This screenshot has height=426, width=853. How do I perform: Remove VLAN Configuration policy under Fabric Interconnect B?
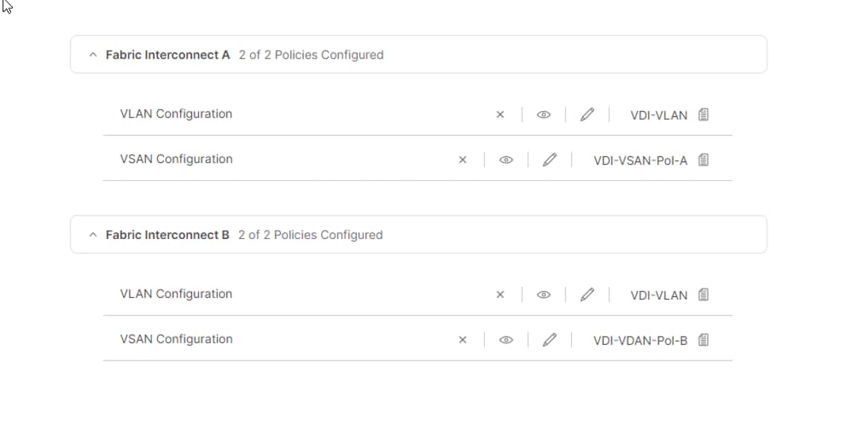(500, 295)
